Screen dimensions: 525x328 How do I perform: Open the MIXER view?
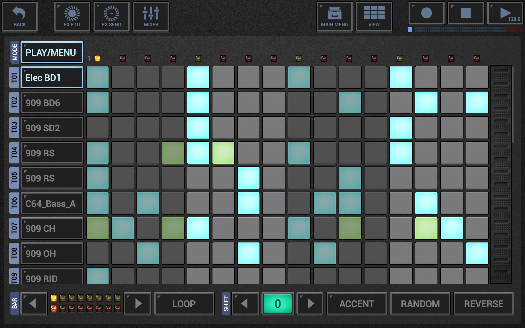point(151,16)
